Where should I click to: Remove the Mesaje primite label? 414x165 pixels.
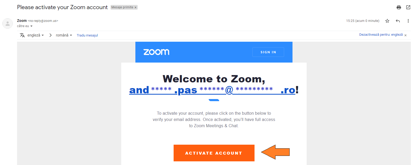[x=135, y=8]
